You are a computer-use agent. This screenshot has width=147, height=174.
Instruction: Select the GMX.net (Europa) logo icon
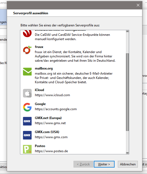(27, 121)
